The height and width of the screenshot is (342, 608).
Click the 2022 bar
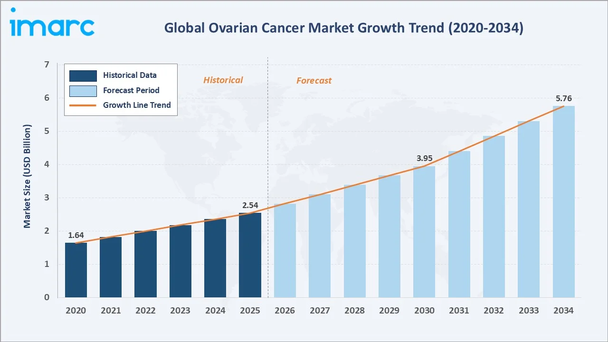pyautogui.click(x=145, y=264)
